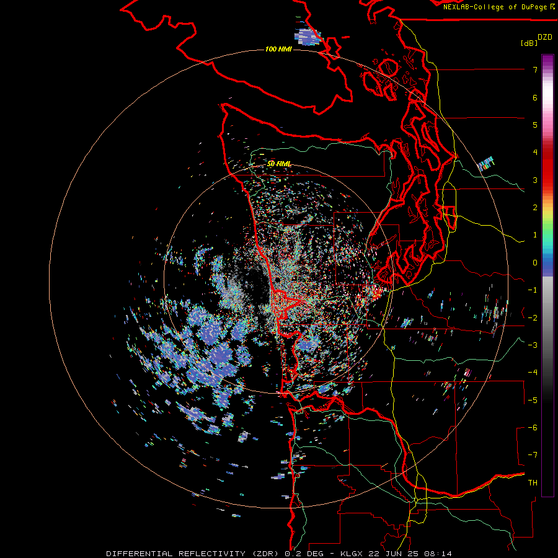Viewport: 558px width, 558px height.
Task: Click the 0 value on color scale
Action: tap(535, 263)
